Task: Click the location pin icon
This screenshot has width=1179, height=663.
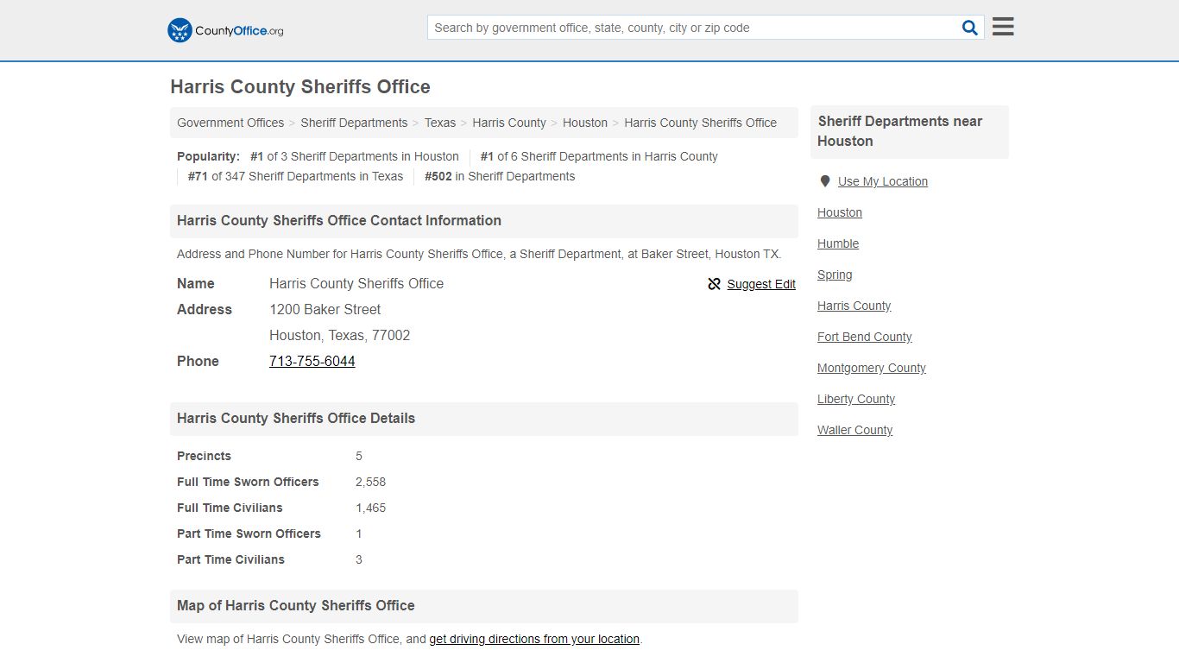Action: point(825,181)
